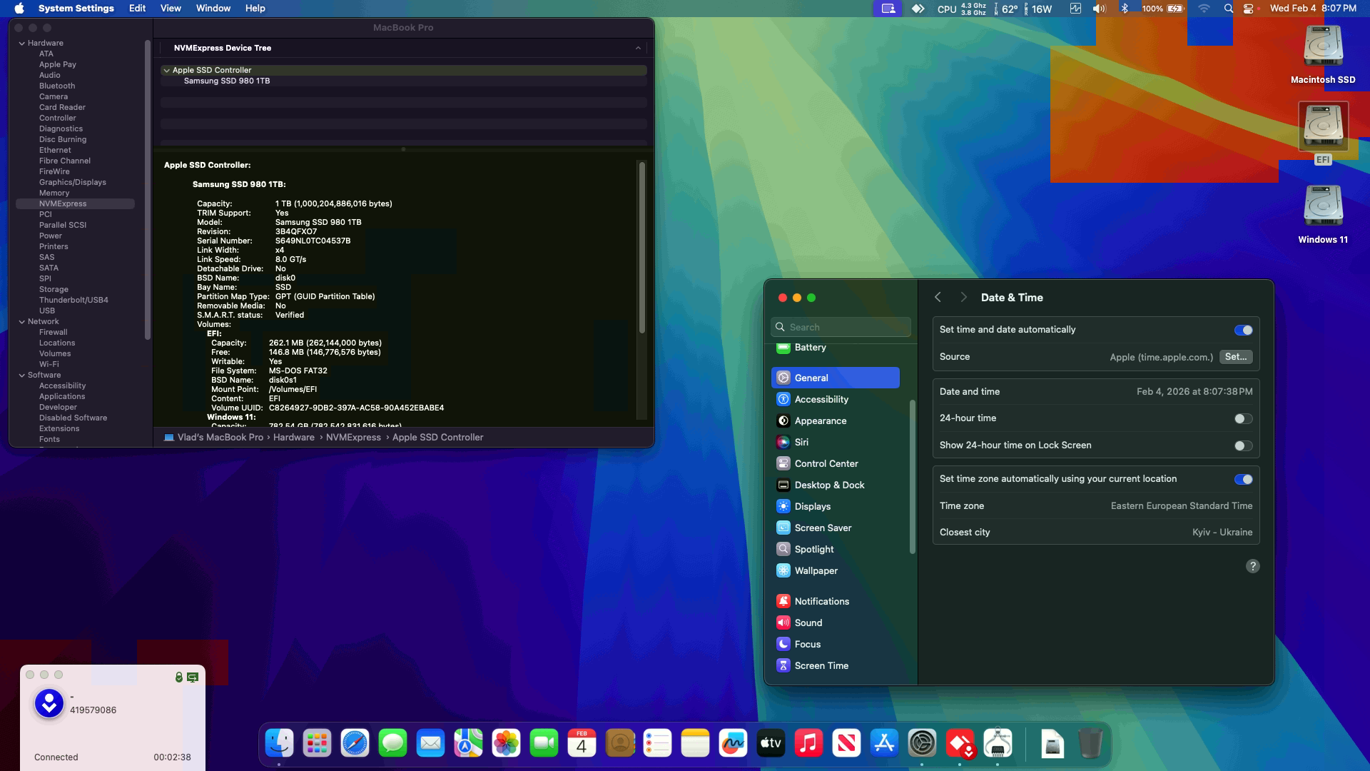Open Mail app in the Dock

430,743
